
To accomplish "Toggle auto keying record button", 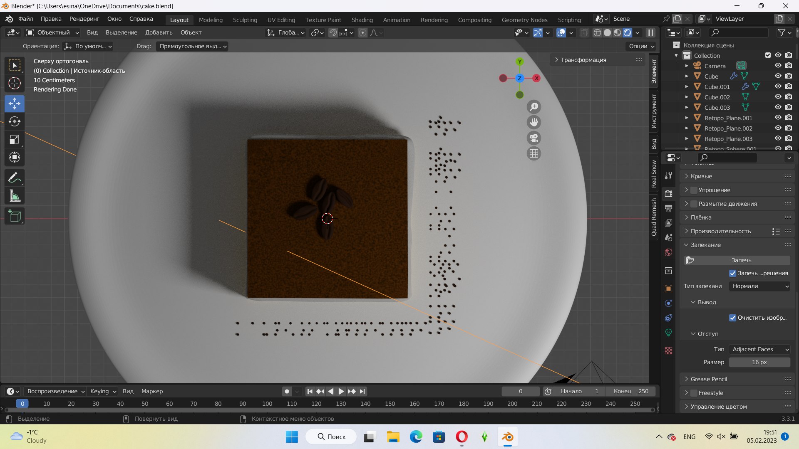I will pos(286,391).
